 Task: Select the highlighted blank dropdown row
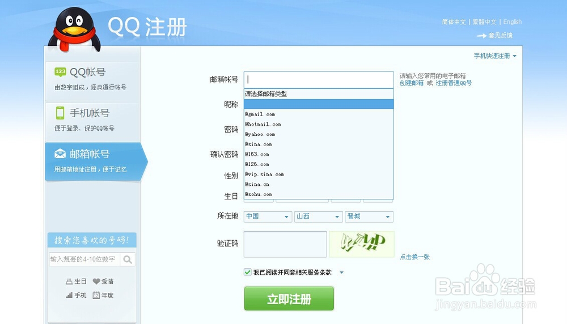point(319,104)
